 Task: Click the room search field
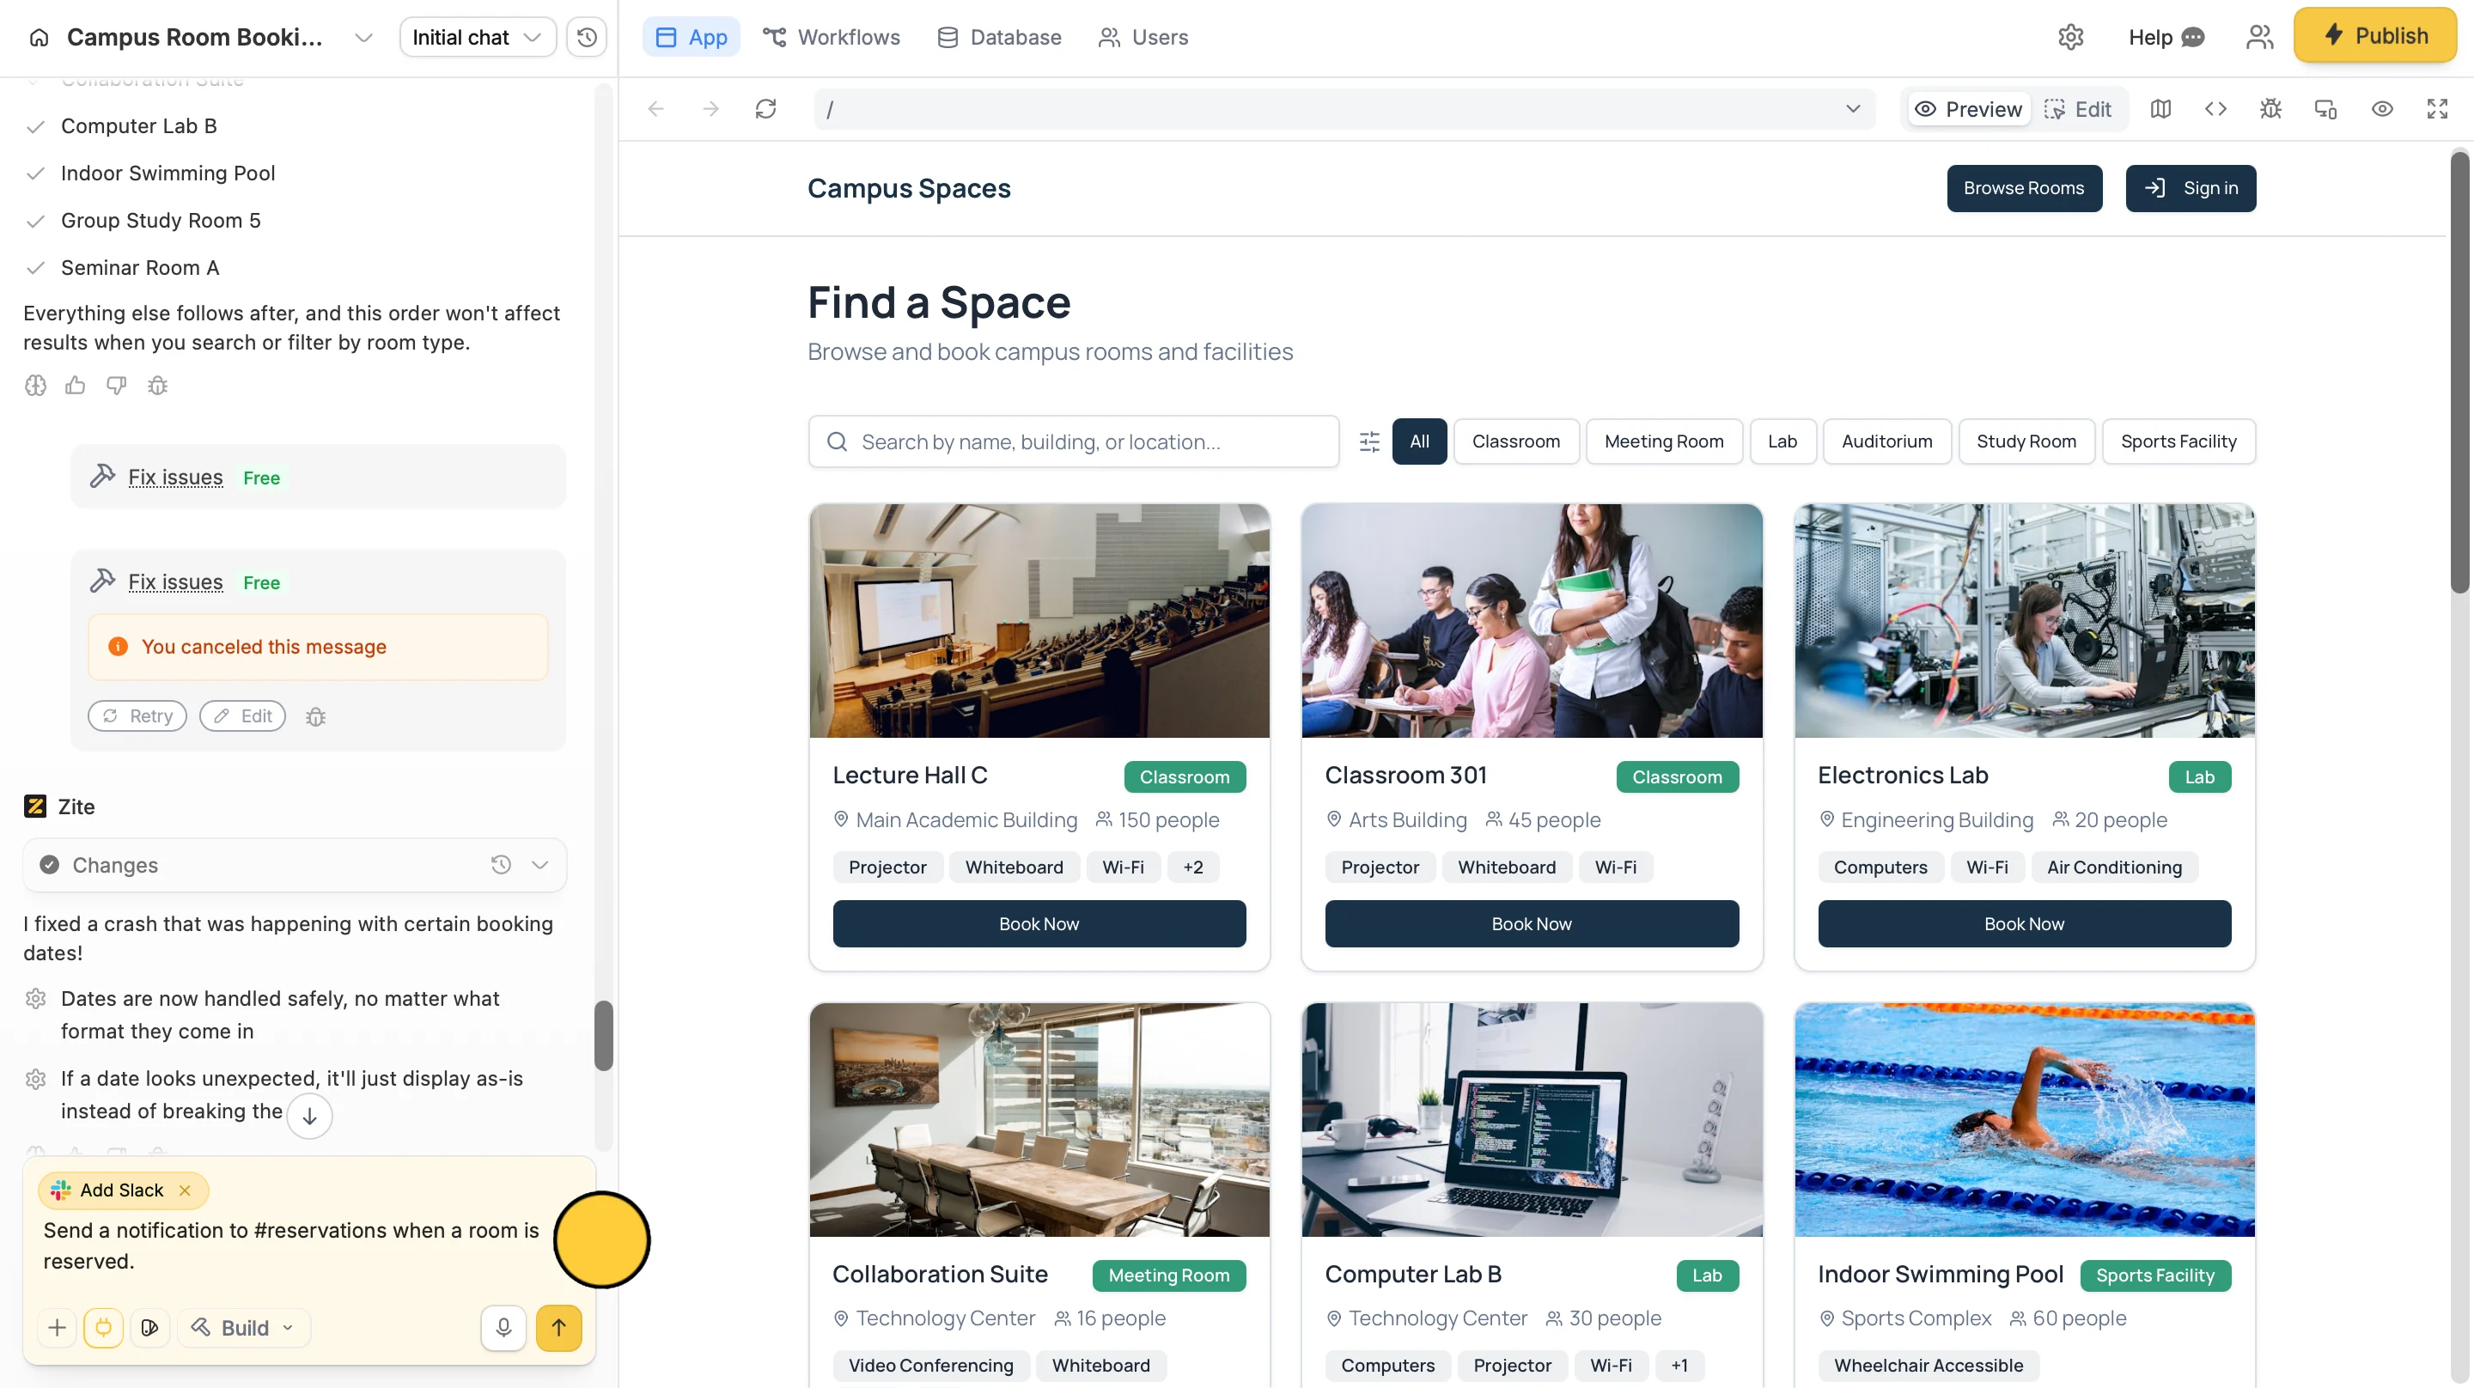tap(1074, 441)
